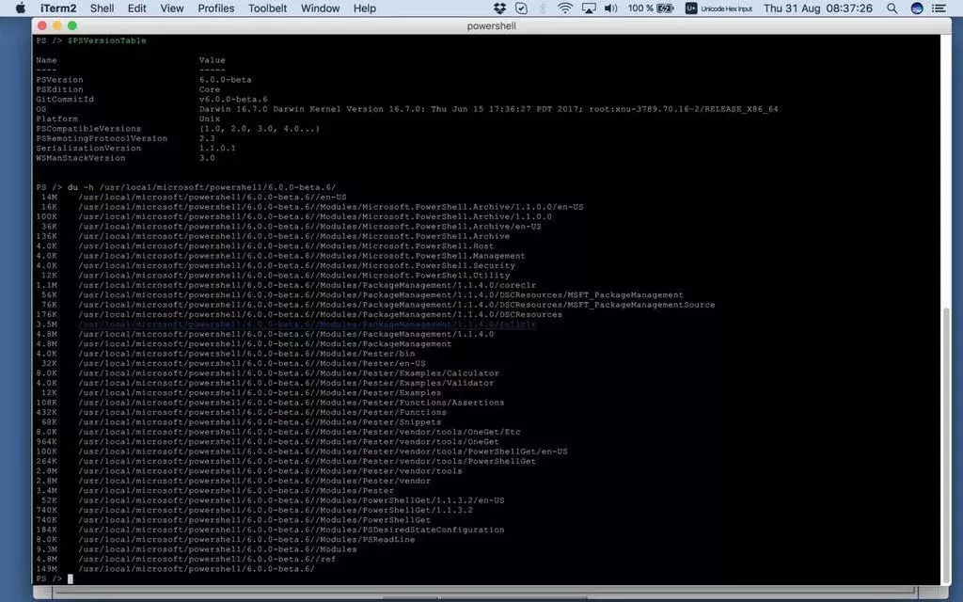
Task: Click the Siri icon in menu bar
Action: tap(917, 8)
